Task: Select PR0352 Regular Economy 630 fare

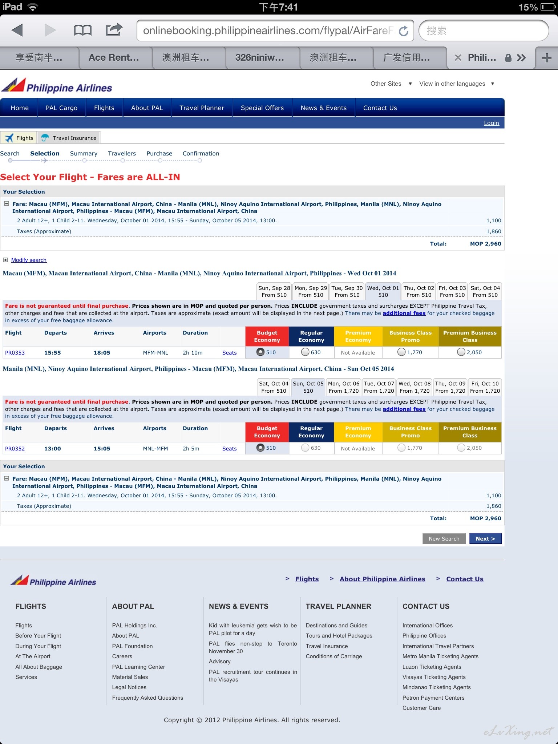Action: tap(305, 448)
